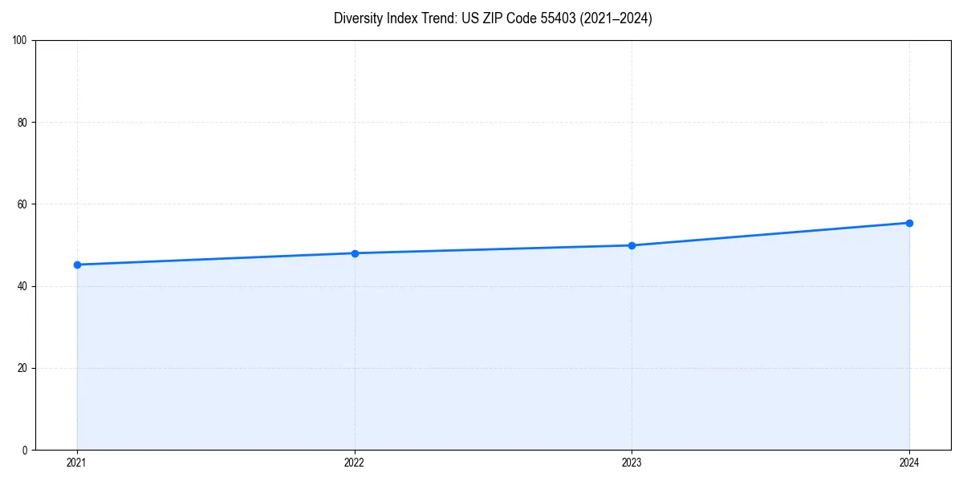The image size is (963, 481).
Task: Click the 2024 x-axis tick label
Action: tap(909, 463)
